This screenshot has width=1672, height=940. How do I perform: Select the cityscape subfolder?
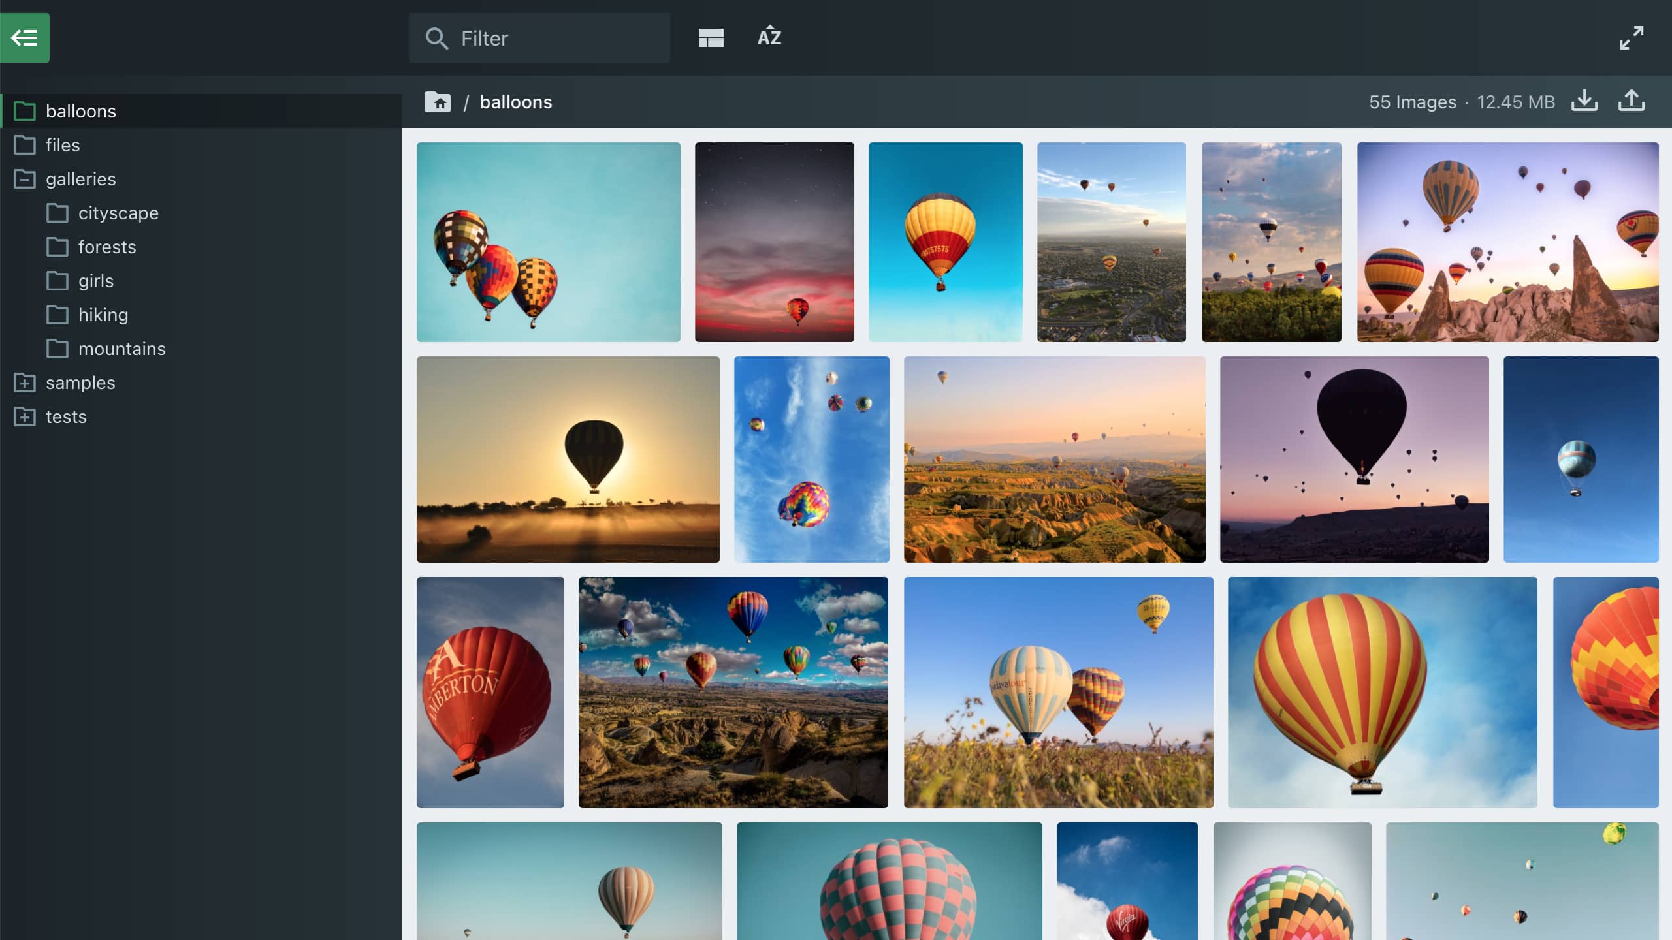click(118, 213)
